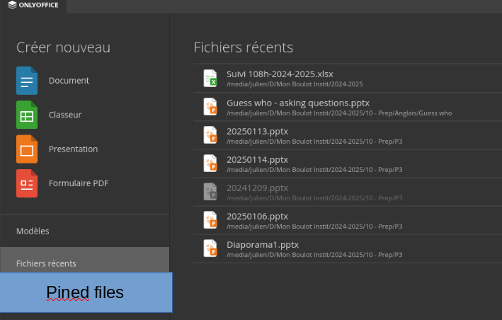Click the path under Diaporama1.pptx
Image resolution: width=502 pixels, height=320 pixels.
pyautogui.click(x=314, y=255)
